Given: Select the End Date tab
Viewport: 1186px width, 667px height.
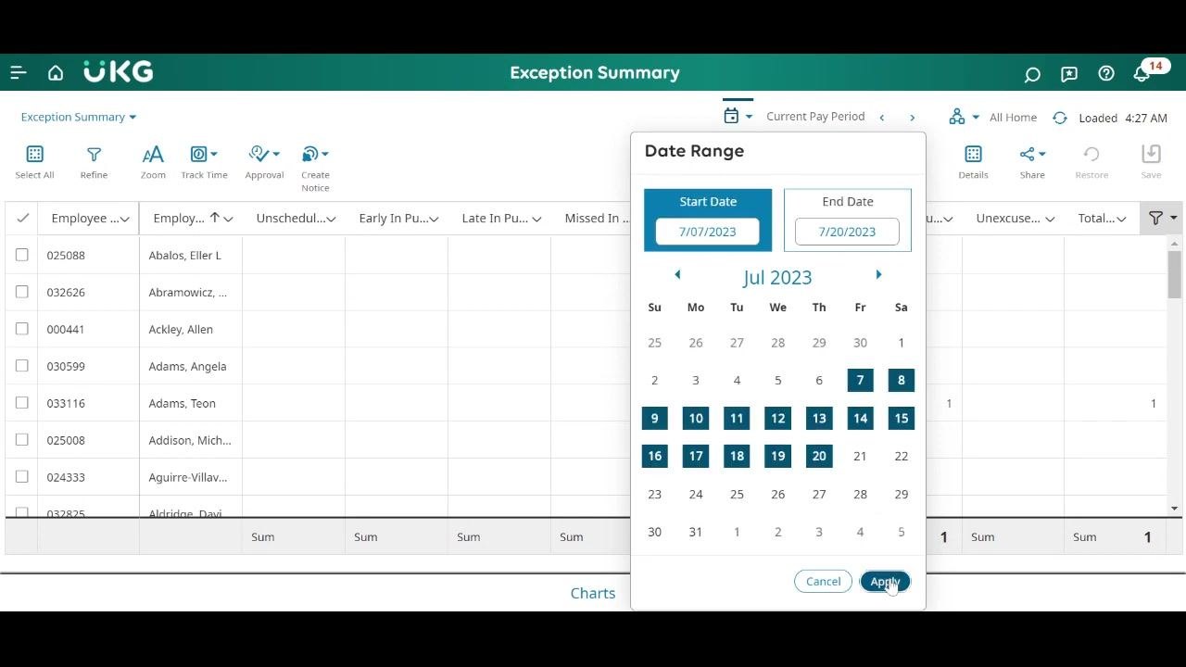Looking at the screenshot, I should click(x=848, y=220).
